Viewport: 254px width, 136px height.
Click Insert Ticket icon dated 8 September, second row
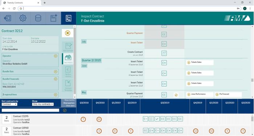(x=164, y=73)
